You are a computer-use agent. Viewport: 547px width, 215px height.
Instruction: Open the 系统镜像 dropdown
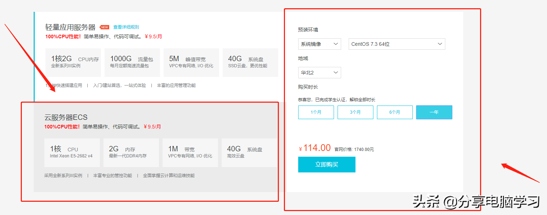coord(319,44)
